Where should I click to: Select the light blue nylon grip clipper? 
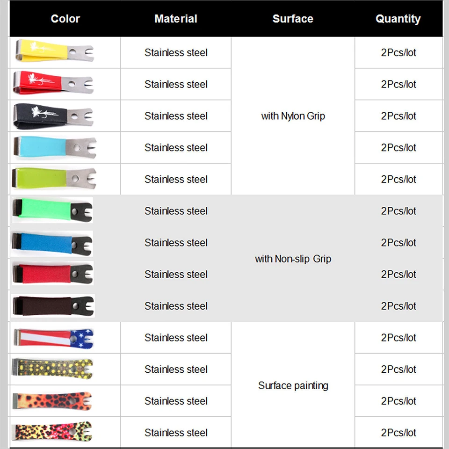tap(55, 147)
